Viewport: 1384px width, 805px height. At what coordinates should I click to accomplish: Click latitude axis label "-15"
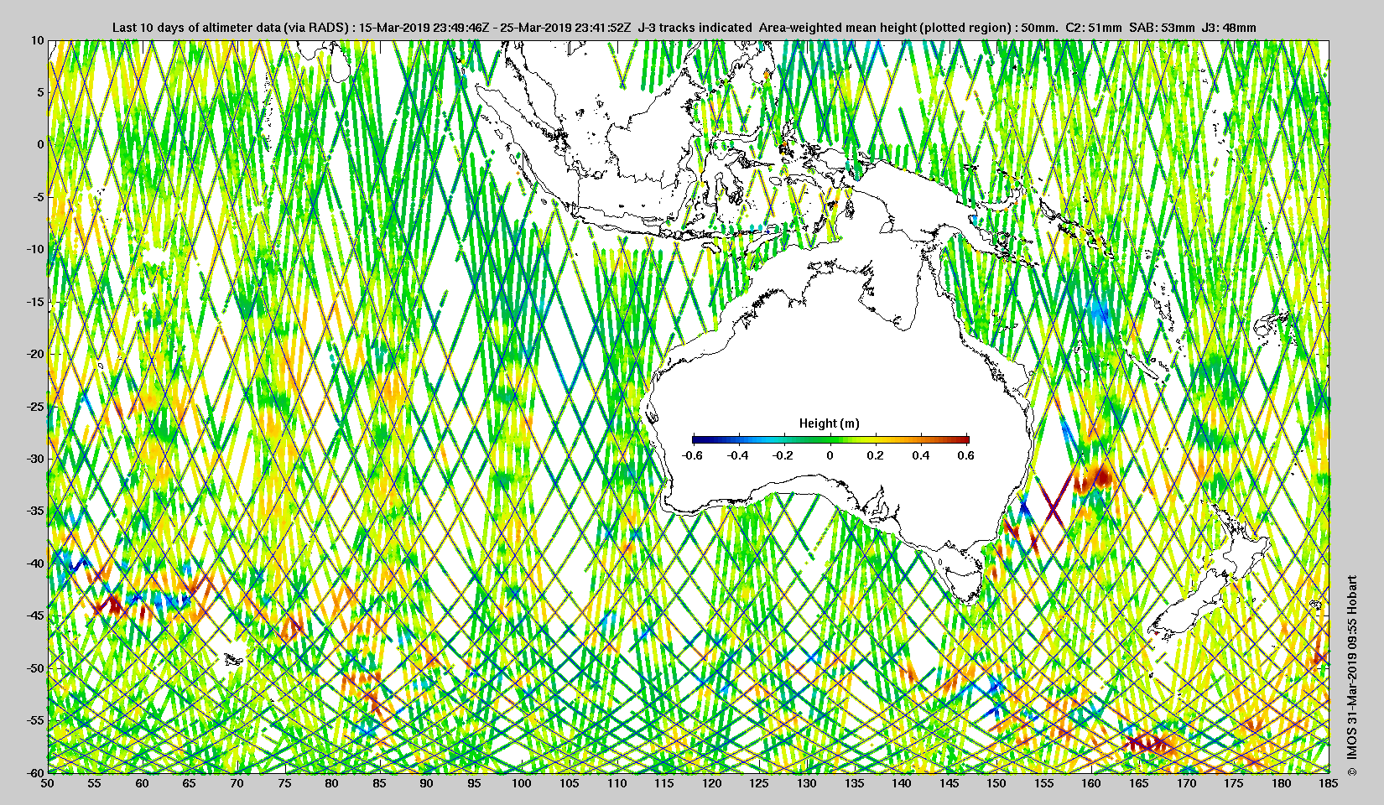tap(35, 301)
